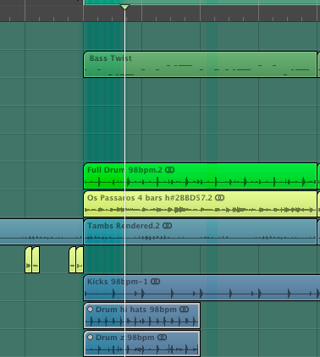Viewport: 320px width, 357px height.
Task: Select the Tambs Rendered.2 region
Action: coord(200,232)
